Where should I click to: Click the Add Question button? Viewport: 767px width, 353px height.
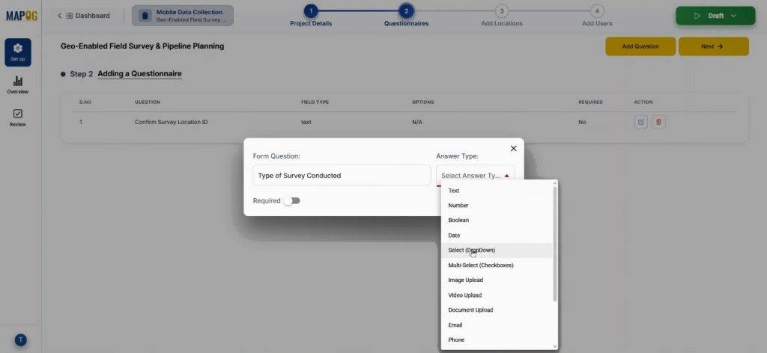point(640,46)
